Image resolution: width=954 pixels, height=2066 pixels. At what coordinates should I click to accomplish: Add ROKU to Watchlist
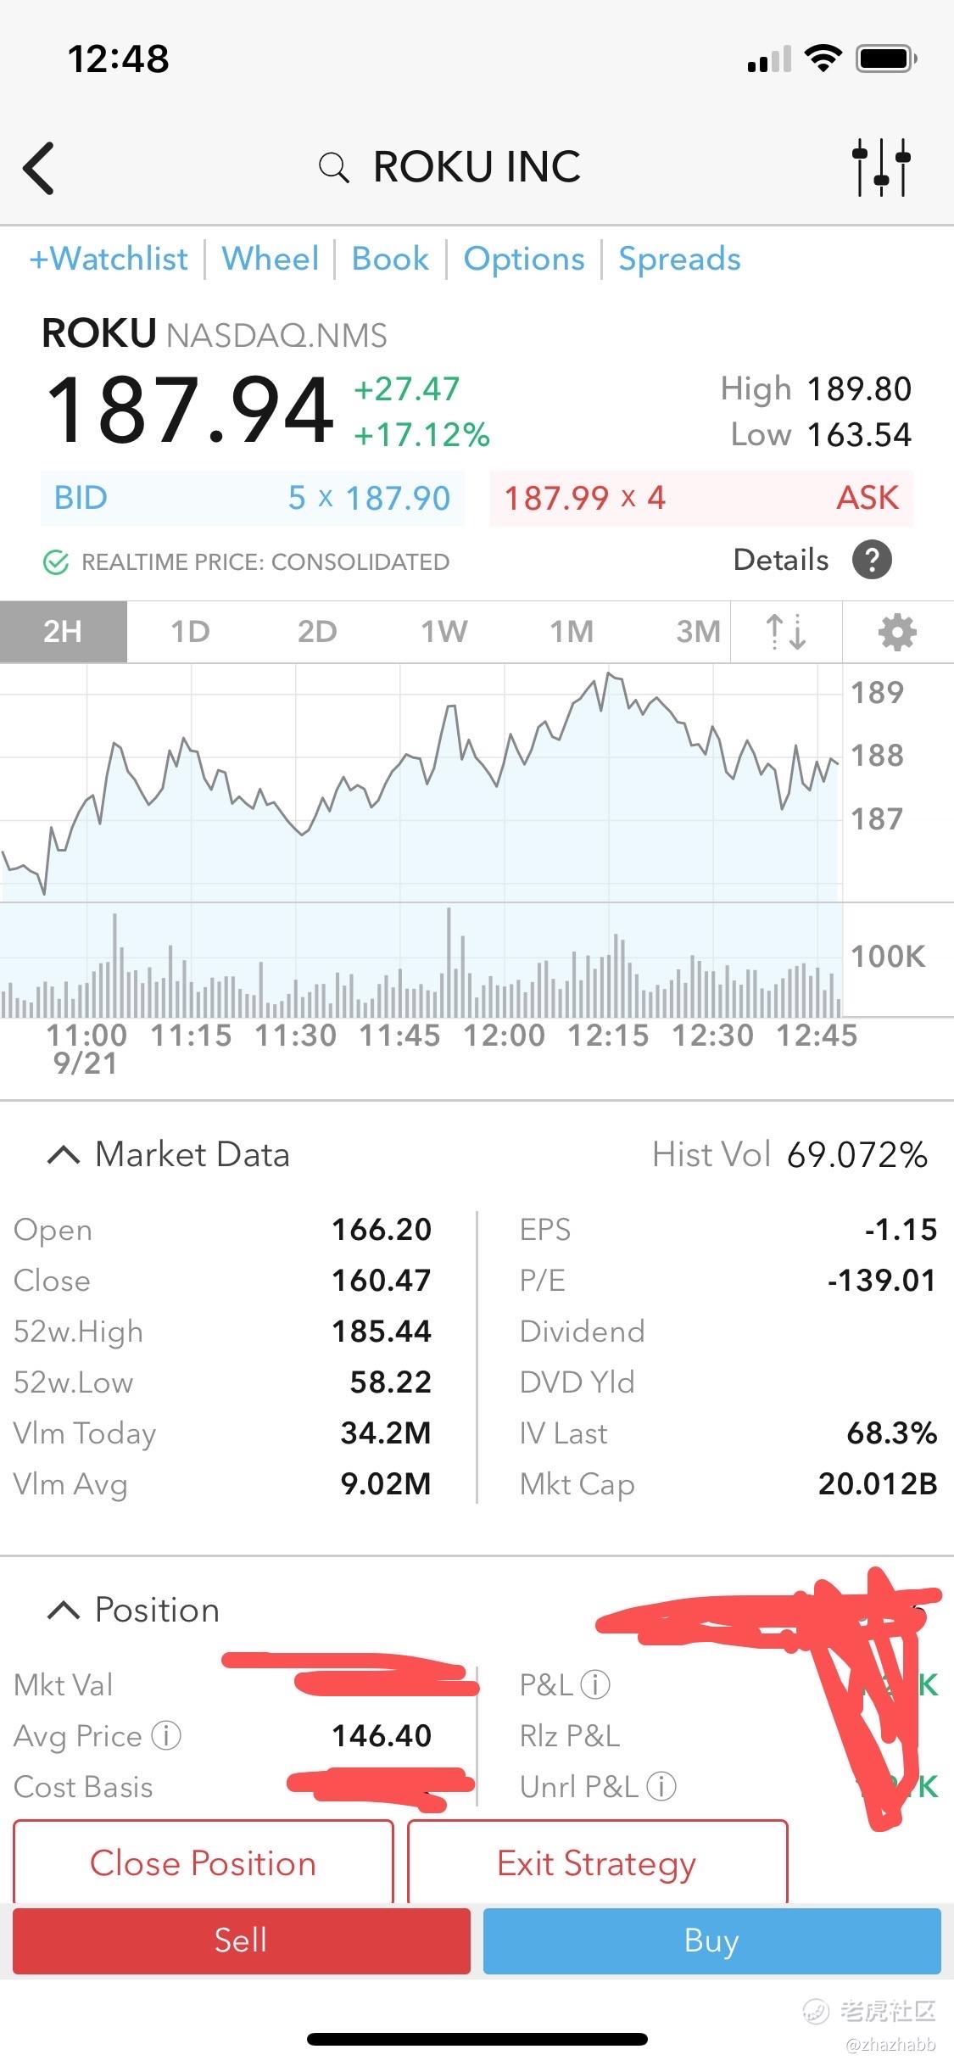coord(109,260)
